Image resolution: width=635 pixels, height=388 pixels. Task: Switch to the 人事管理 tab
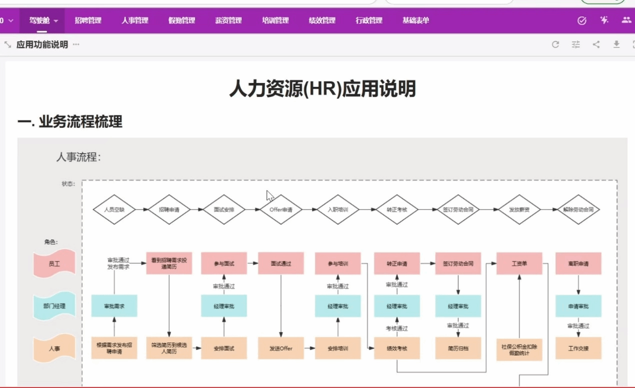(135, 20)
